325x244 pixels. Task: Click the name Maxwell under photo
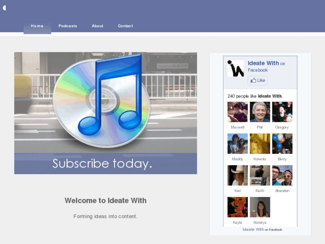[237, 127]
